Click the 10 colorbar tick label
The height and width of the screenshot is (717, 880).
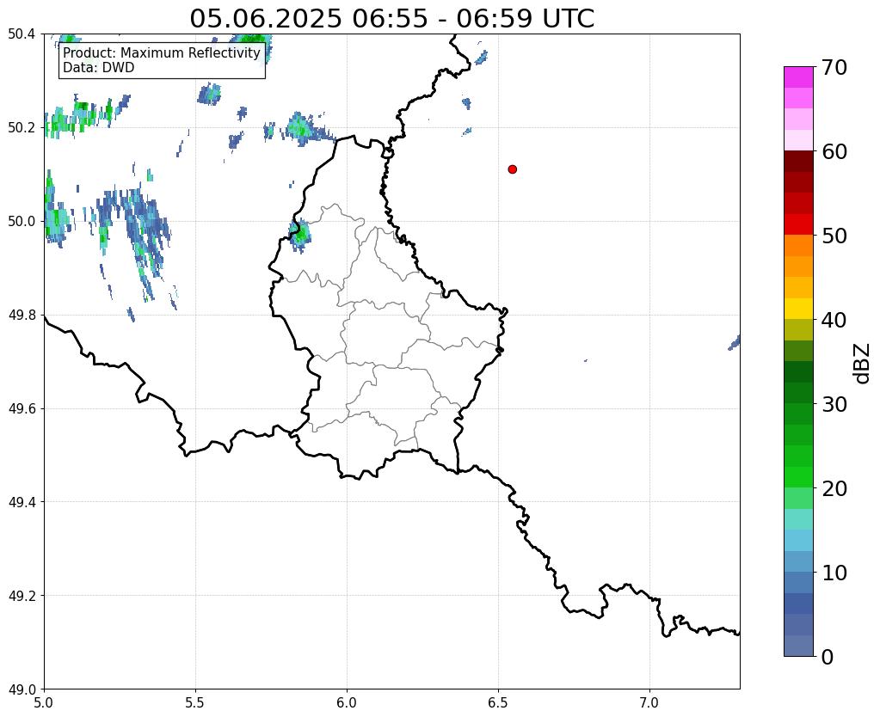pos(834,573)
